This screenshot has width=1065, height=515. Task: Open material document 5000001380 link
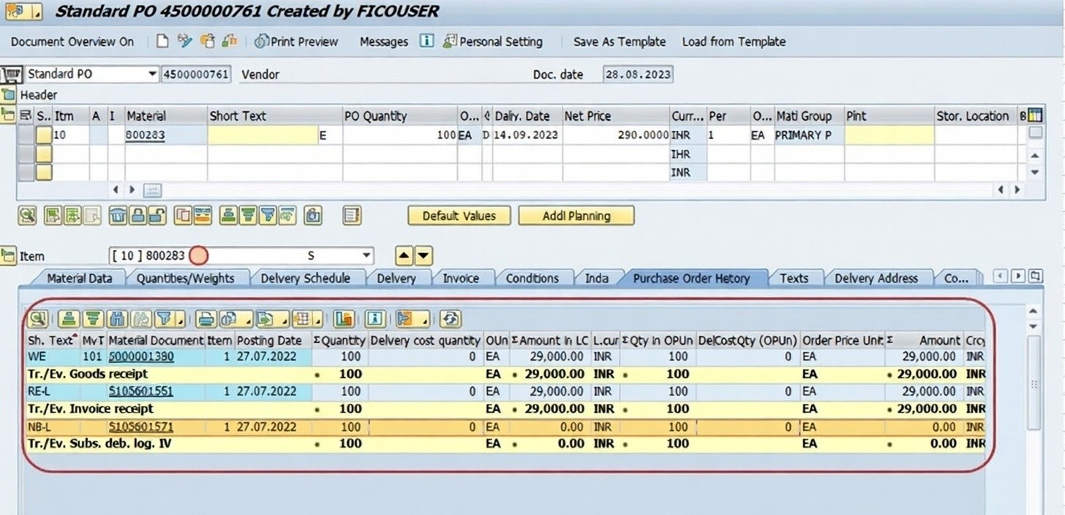(x=141, y=357)
